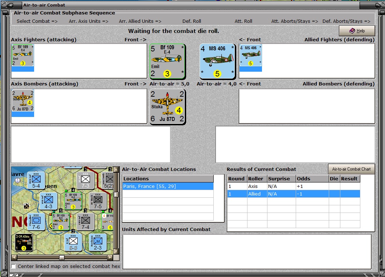Click Select Combat => subphase step
The height and width of the screenshot is (277, 385).
[37, 21]
